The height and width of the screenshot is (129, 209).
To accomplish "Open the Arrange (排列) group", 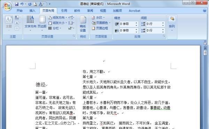I will 172,24.
